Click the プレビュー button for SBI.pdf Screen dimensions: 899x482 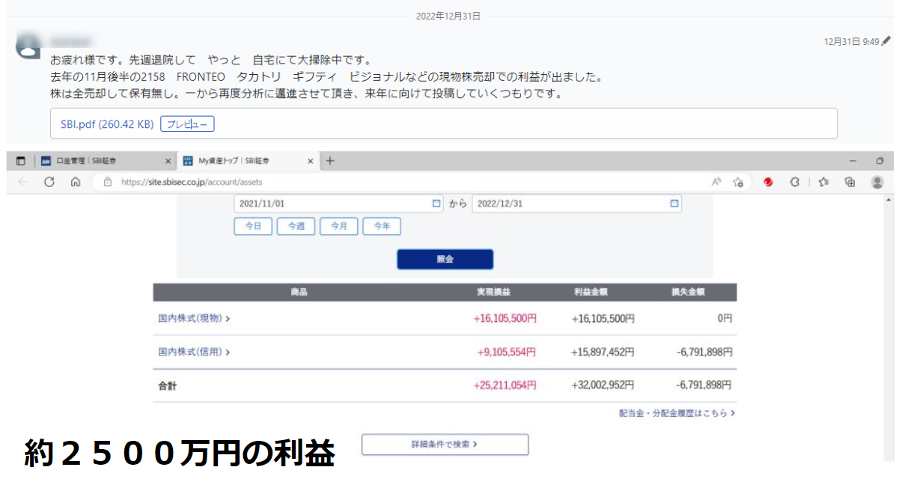coord(187,123)
